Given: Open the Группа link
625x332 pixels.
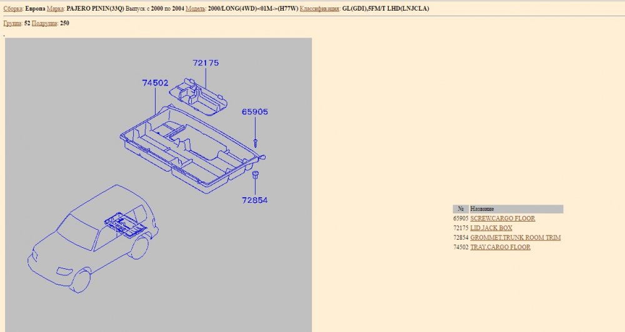Looking at the screenshot, I should [12, 23].
